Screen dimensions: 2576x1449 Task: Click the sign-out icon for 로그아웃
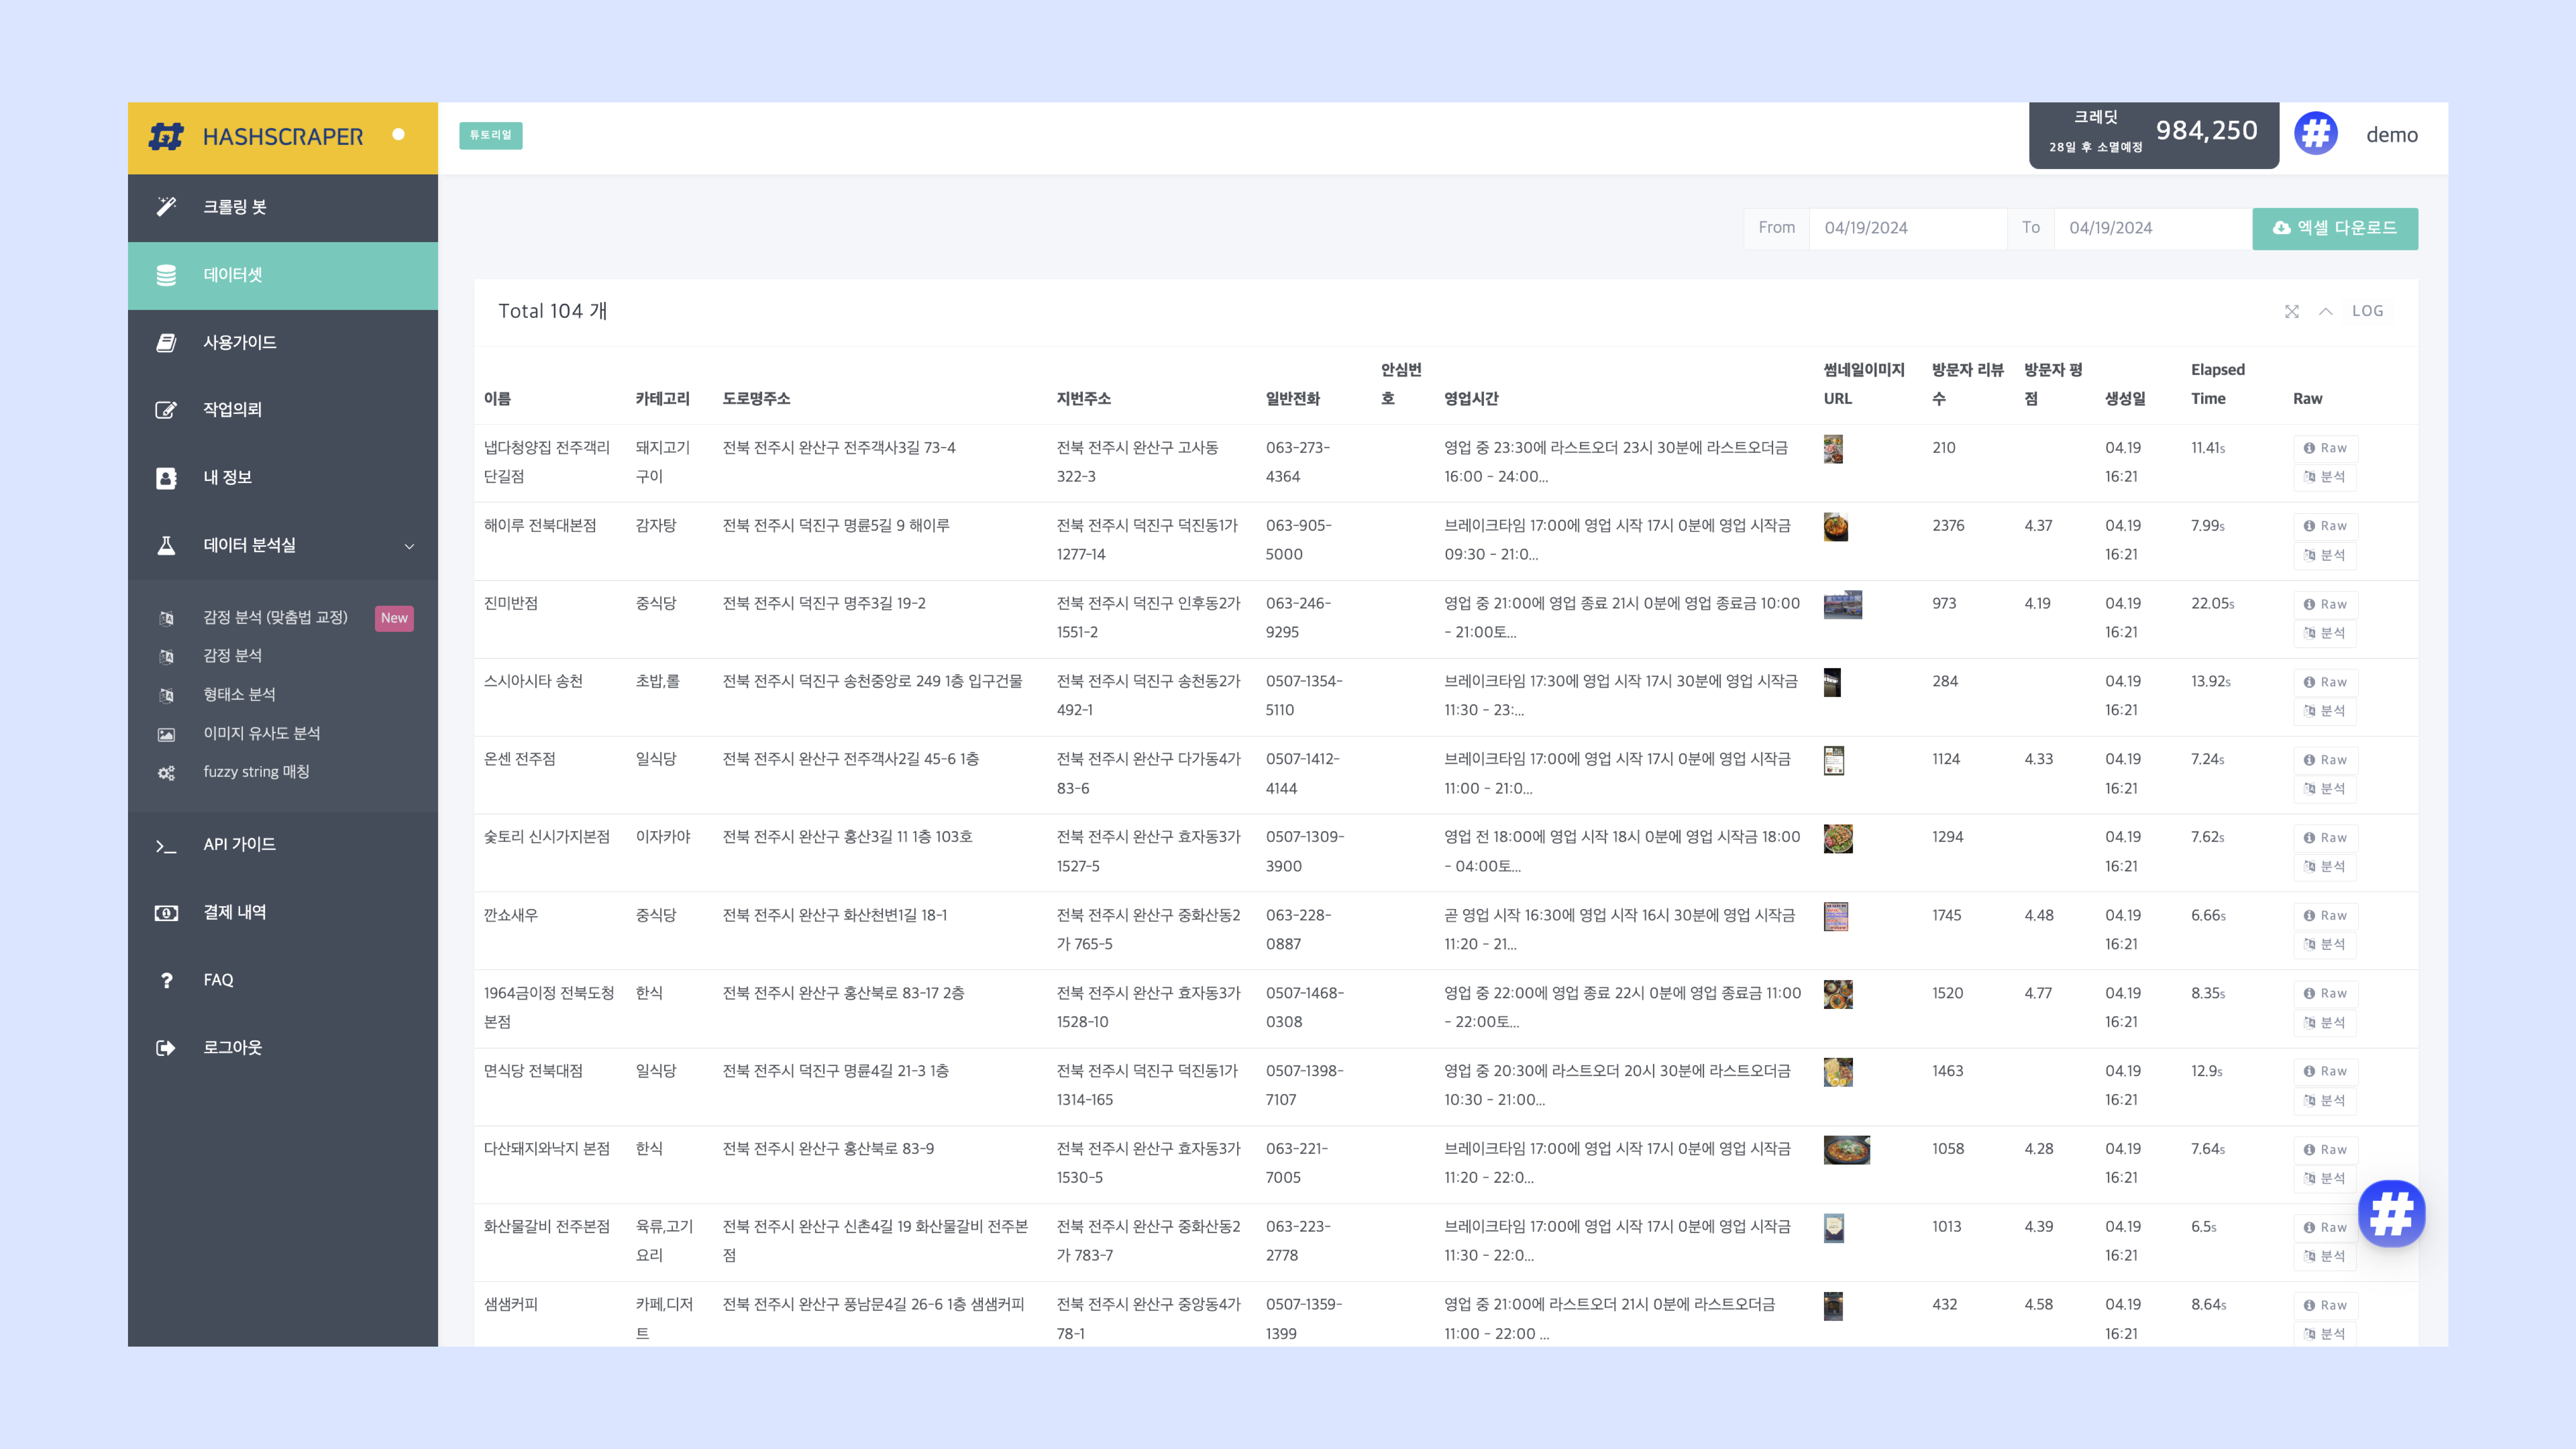(x=166, y=1048)
